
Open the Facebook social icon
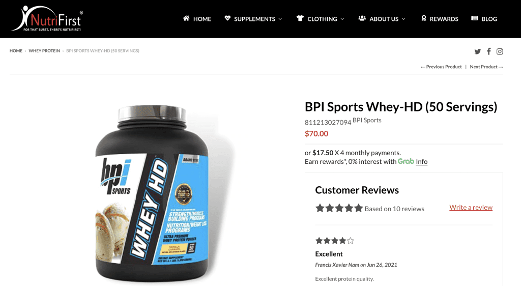[489, 51]
